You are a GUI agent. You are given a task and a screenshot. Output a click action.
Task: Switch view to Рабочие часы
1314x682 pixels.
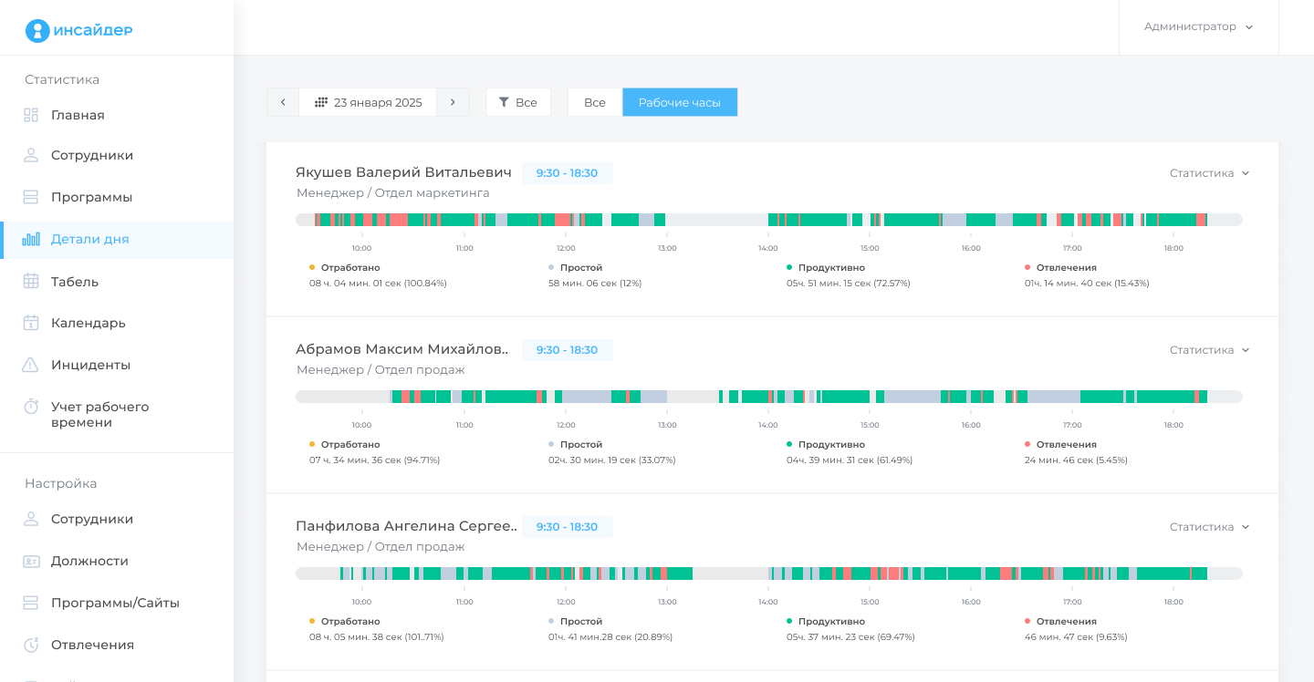679,102
